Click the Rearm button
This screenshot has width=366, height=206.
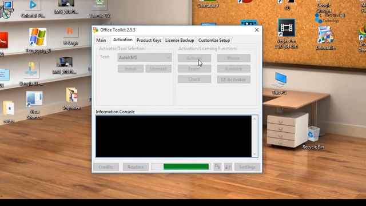coord(194,69)
